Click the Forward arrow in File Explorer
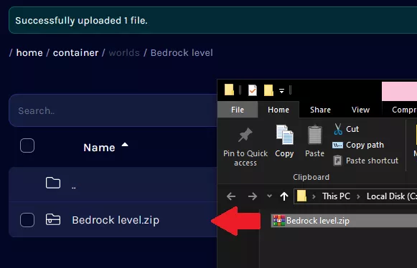The width and height of the screenshot is (417, 268). [253, 196]
